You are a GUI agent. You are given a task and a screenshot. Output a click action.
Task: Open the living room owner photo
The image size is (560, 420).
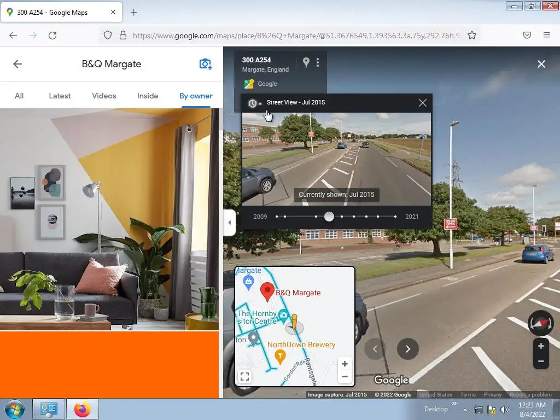[x=109, y=219]
